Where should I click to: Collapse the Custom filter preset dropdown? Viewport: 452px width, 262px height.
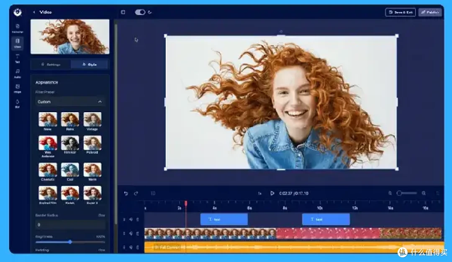(x=70, y=102)
